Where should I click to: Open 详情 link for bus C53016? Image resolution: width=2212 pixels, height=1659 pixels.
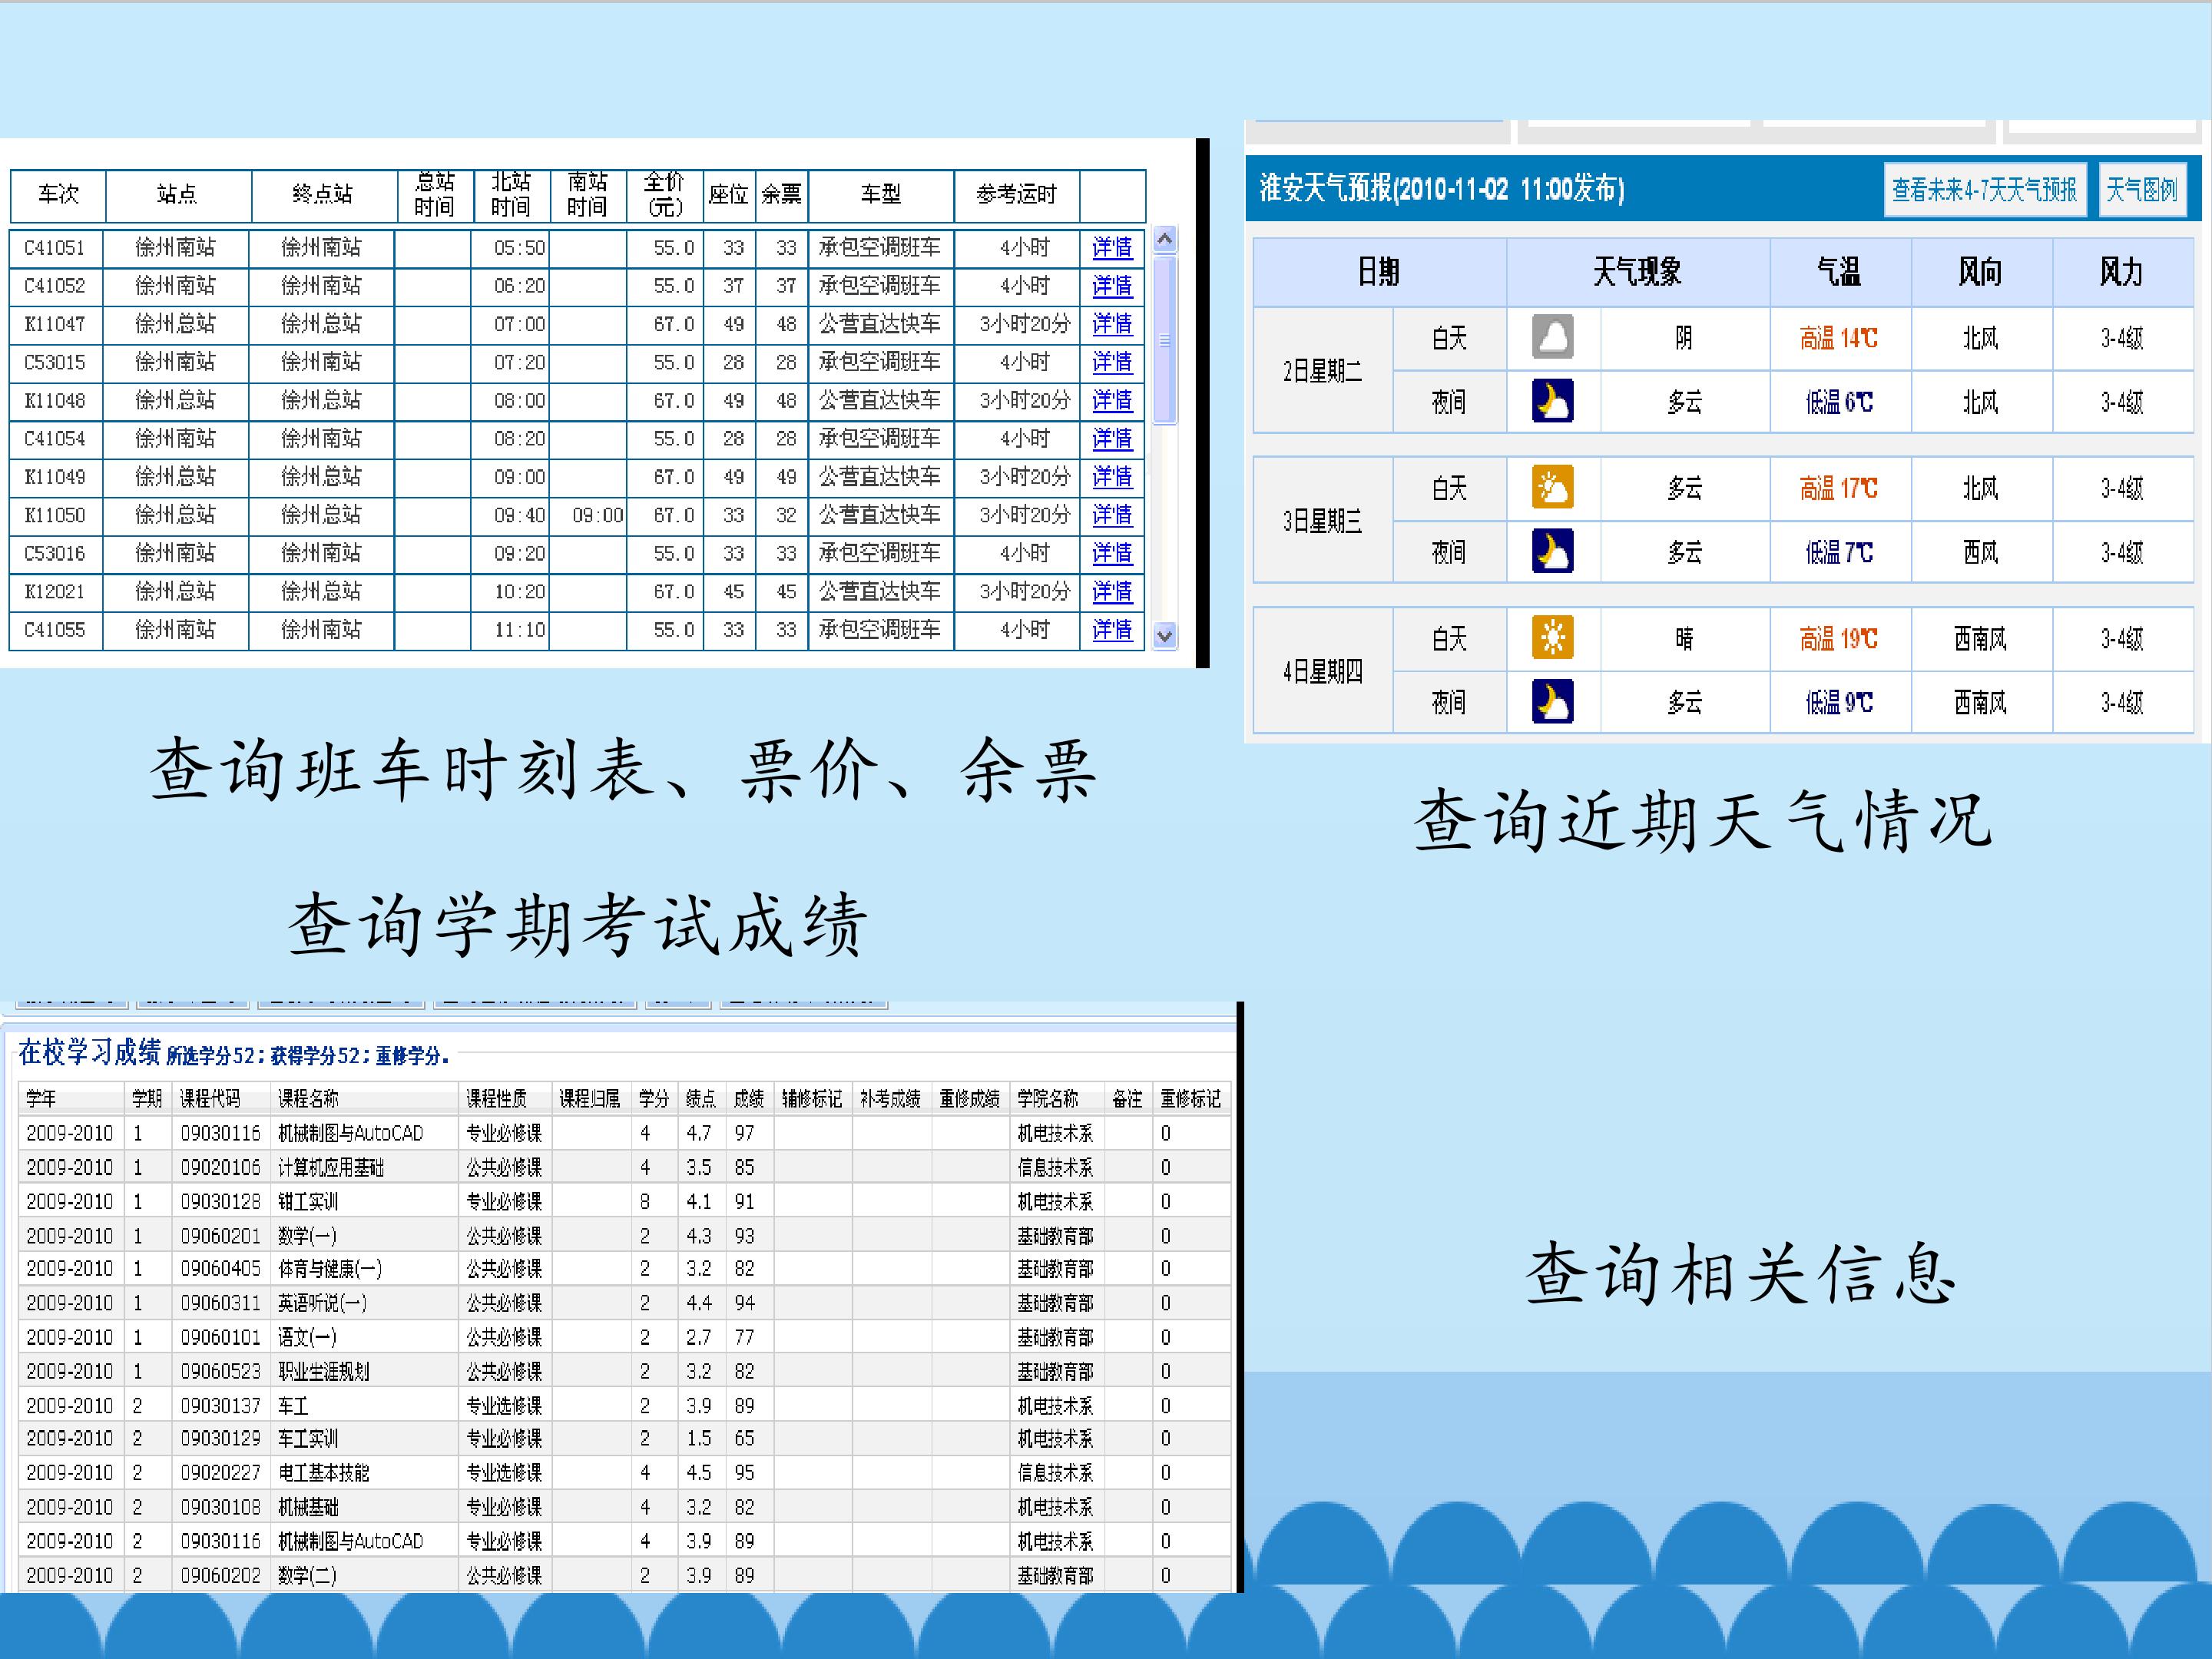click(x=1112, y=553)
